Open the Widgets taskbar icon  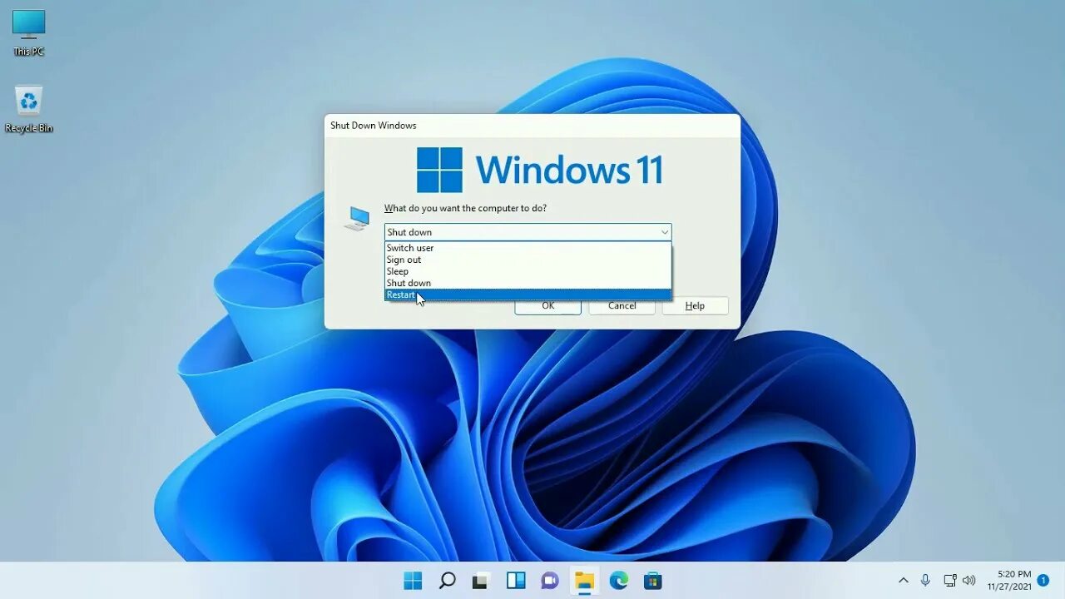coord(516,581)
